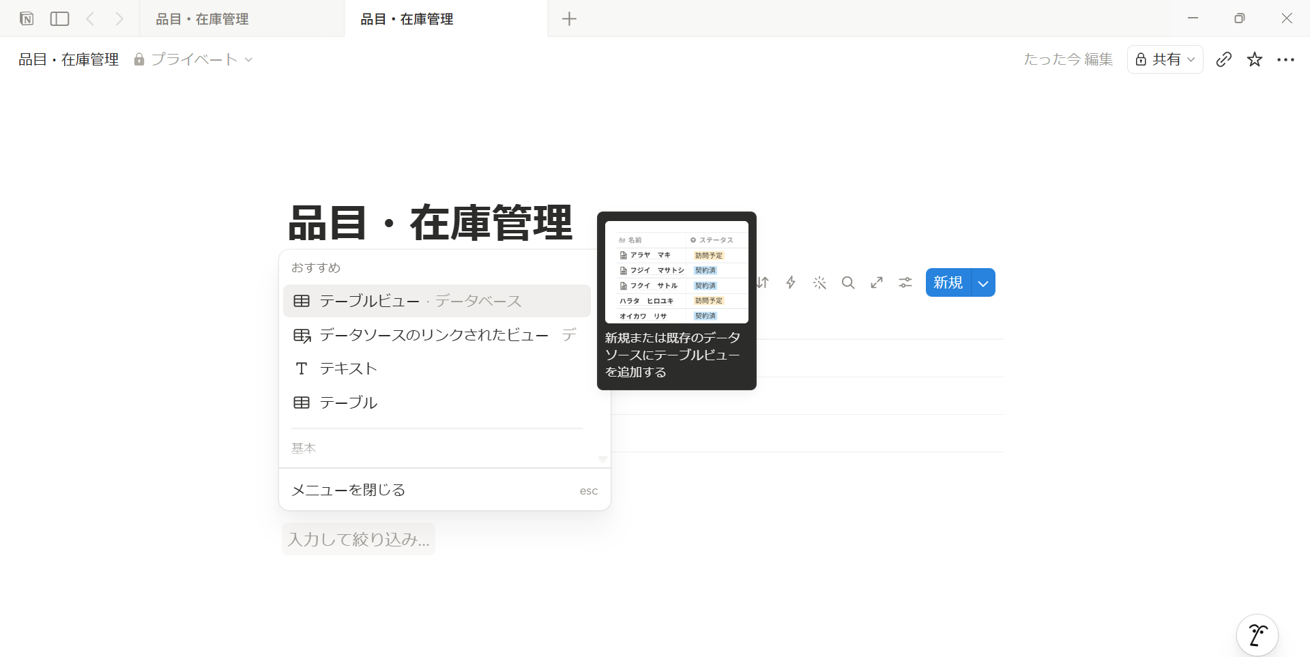This screenshot has height=657, width=1310.
Task: Restore the Notion window size
Action: [1240, 18]
